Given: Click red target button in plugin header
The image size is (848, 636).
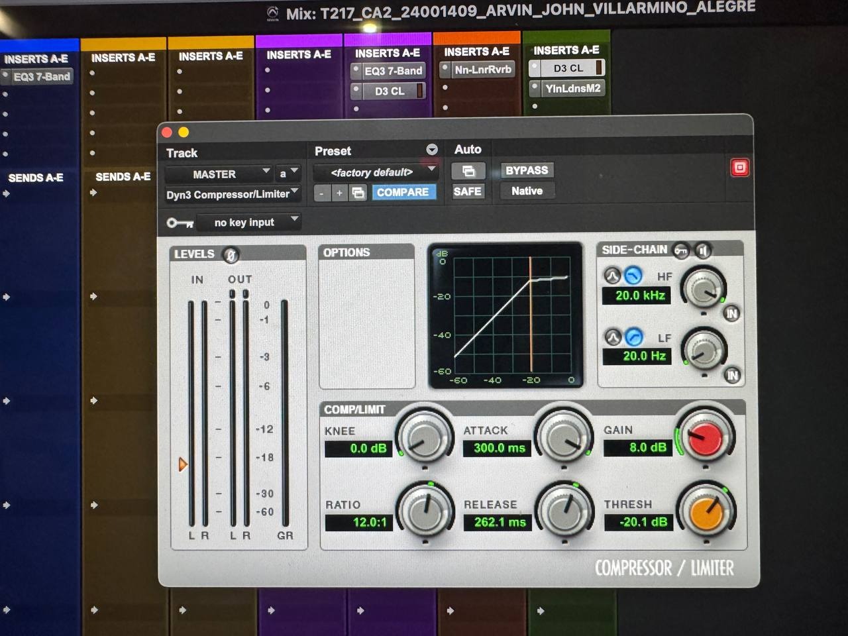Looking at the screenshot, I should tap(739, 168).
